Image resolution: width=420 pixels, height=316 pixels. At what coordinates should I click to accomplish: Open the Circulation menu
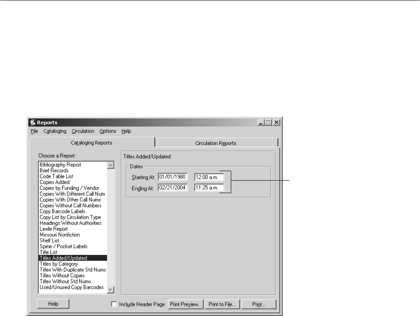[x=83, y=131]
